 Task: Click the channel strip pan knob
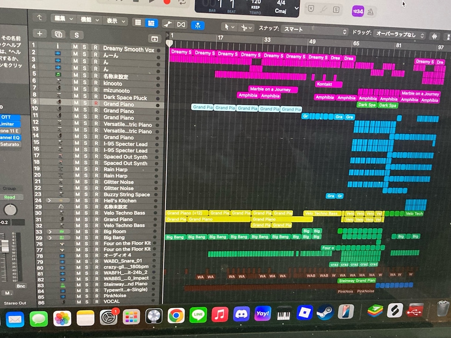10,210
